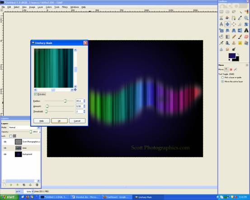
Task: Click the new layer icon in Layers panel
Action: tap(5, 185)
